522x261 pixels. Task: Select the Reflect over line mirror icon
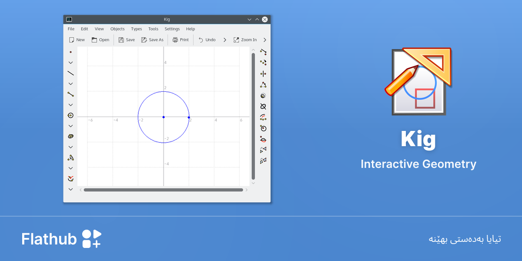[263, 74]
